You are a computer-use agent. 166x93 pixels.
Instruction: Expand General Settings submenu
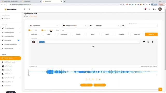(11, 48)
